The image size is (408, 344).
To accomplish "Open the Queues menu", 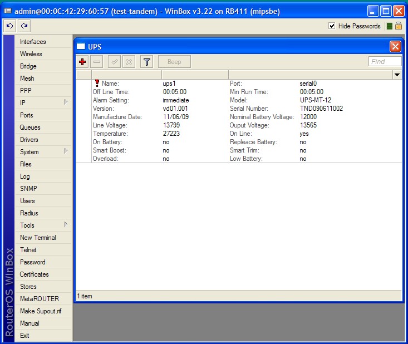I will tap(43, 127).
